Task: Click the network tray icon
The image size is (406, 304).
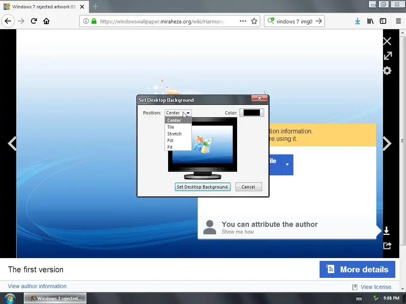Action: [376, 298]
